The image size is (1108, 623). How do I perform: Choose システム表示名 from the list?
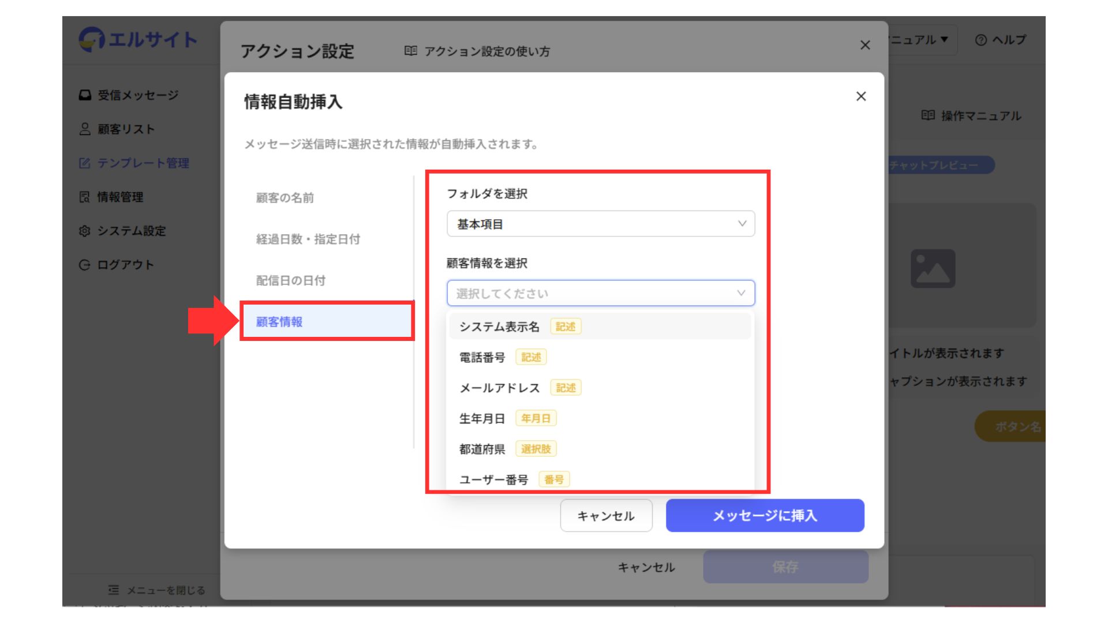500,326
